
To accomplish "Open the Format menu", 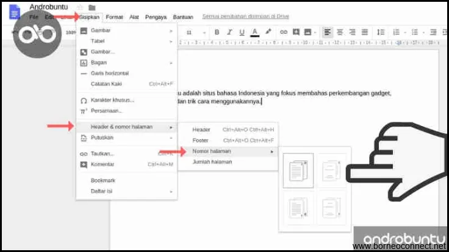I will click(x=114, y=17).
